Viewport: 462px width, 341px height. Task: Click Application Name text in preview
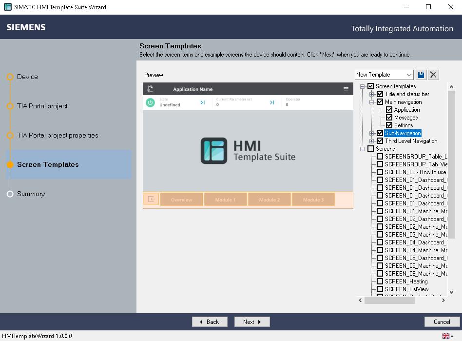pyautogui.click(x=192, y=89)
